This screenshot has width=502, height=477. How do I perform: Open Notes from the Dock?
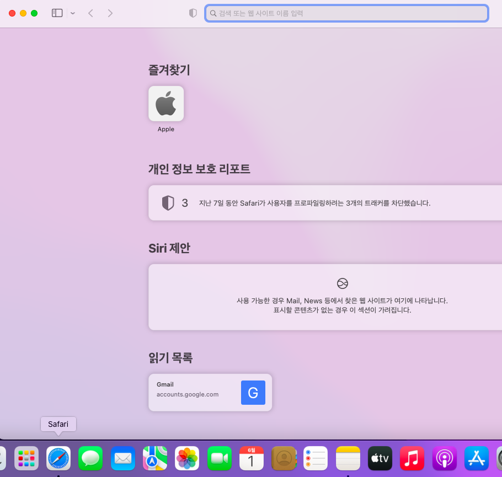point(348,458)
